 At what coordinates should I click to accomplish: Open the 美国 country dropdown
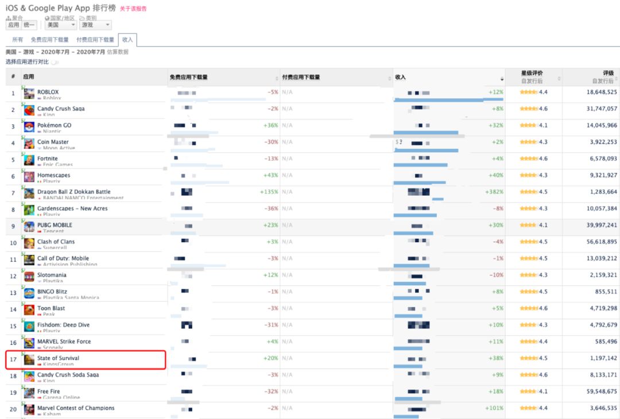point(60,25)
